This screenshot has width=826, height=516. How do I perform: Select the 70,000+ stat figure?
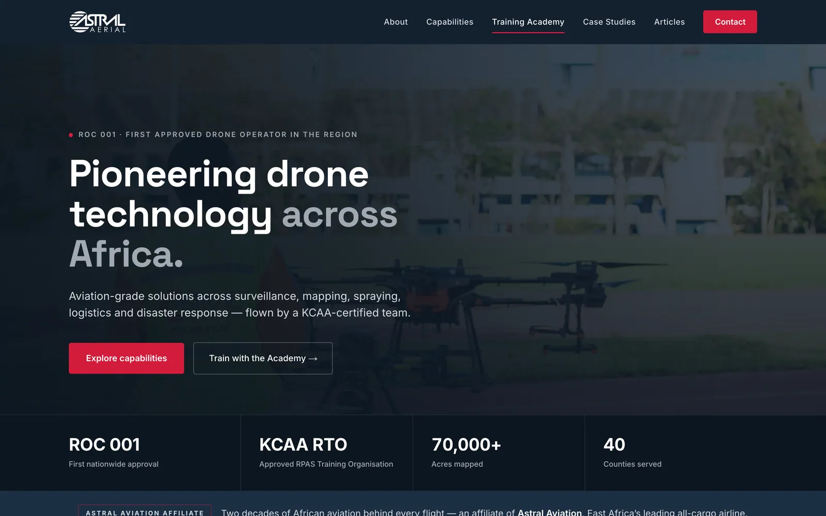pos(466,444)
